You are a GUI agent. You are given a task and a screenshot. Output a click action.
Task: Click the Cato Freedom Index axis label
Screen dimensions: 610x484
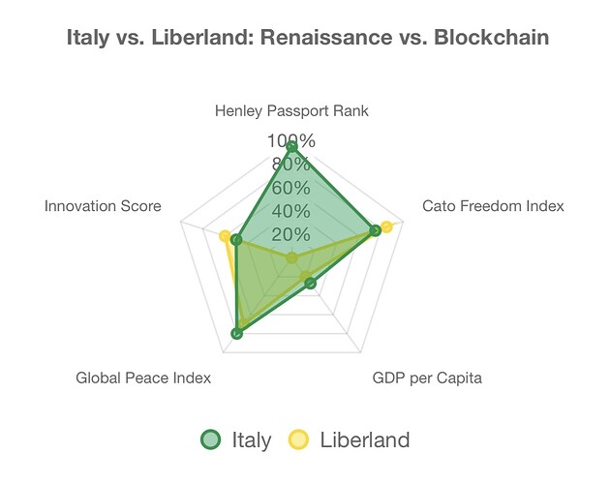click(493, 206)
